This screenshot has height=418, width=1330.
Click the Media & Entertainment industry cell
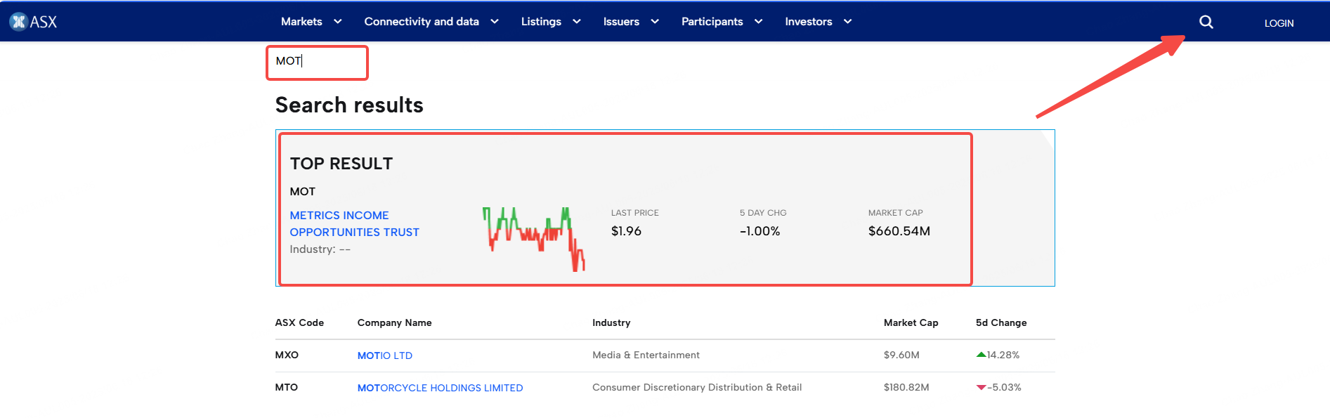pyautogui.click(x=646, y=355)
